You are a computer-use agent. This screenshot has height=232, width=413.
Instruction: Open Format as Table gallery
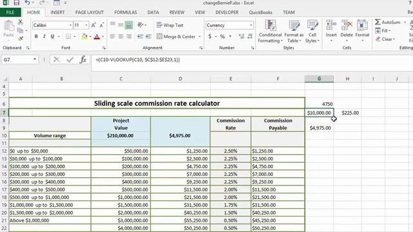(x=294, y=32)
